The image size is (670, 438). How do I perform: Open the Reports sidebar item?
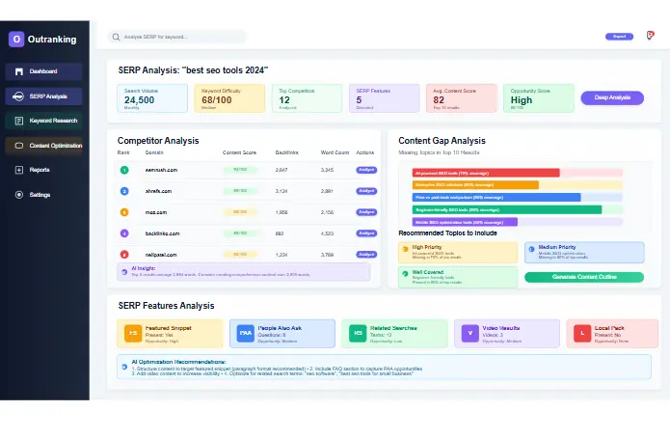[43, 170]
